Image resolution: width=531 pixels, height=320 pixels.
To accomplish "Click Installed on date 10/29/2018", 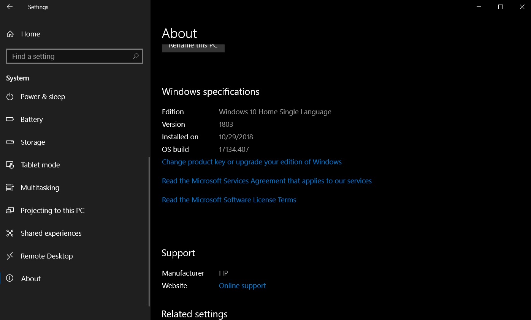I will tap(236, 137).
